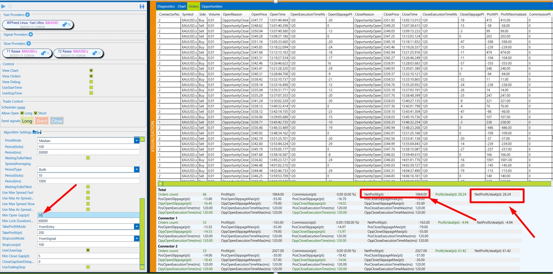The height and width of the screenshot is (274, 553).
Task: Save algorithm settings via floppy disk icon
Action: (x=39, y=132)
